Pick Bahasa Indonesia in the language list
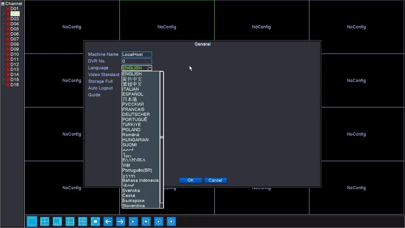This screenshot has height=228, width=405. (141, 180)
